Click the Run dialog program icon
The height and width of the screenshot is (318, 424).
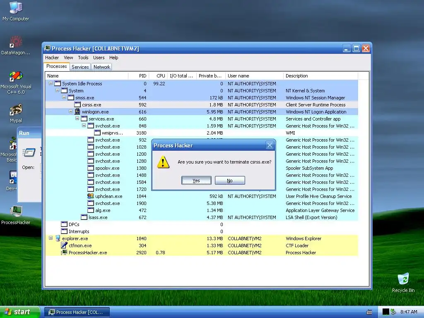[29, 152]
